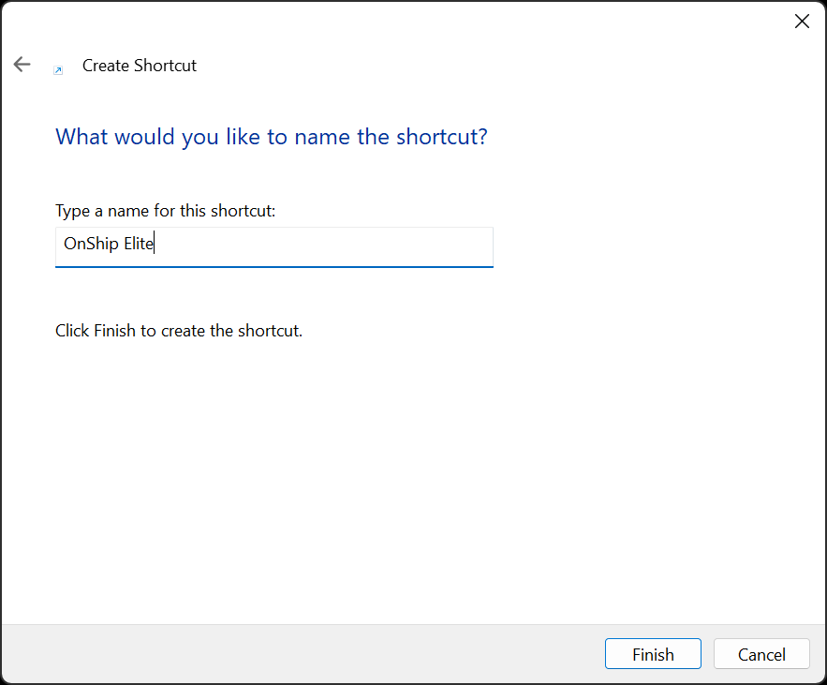Click the word OnShip in name field
Screen dimensions: 827x685
pyautogui.click(x=91, y=246)
